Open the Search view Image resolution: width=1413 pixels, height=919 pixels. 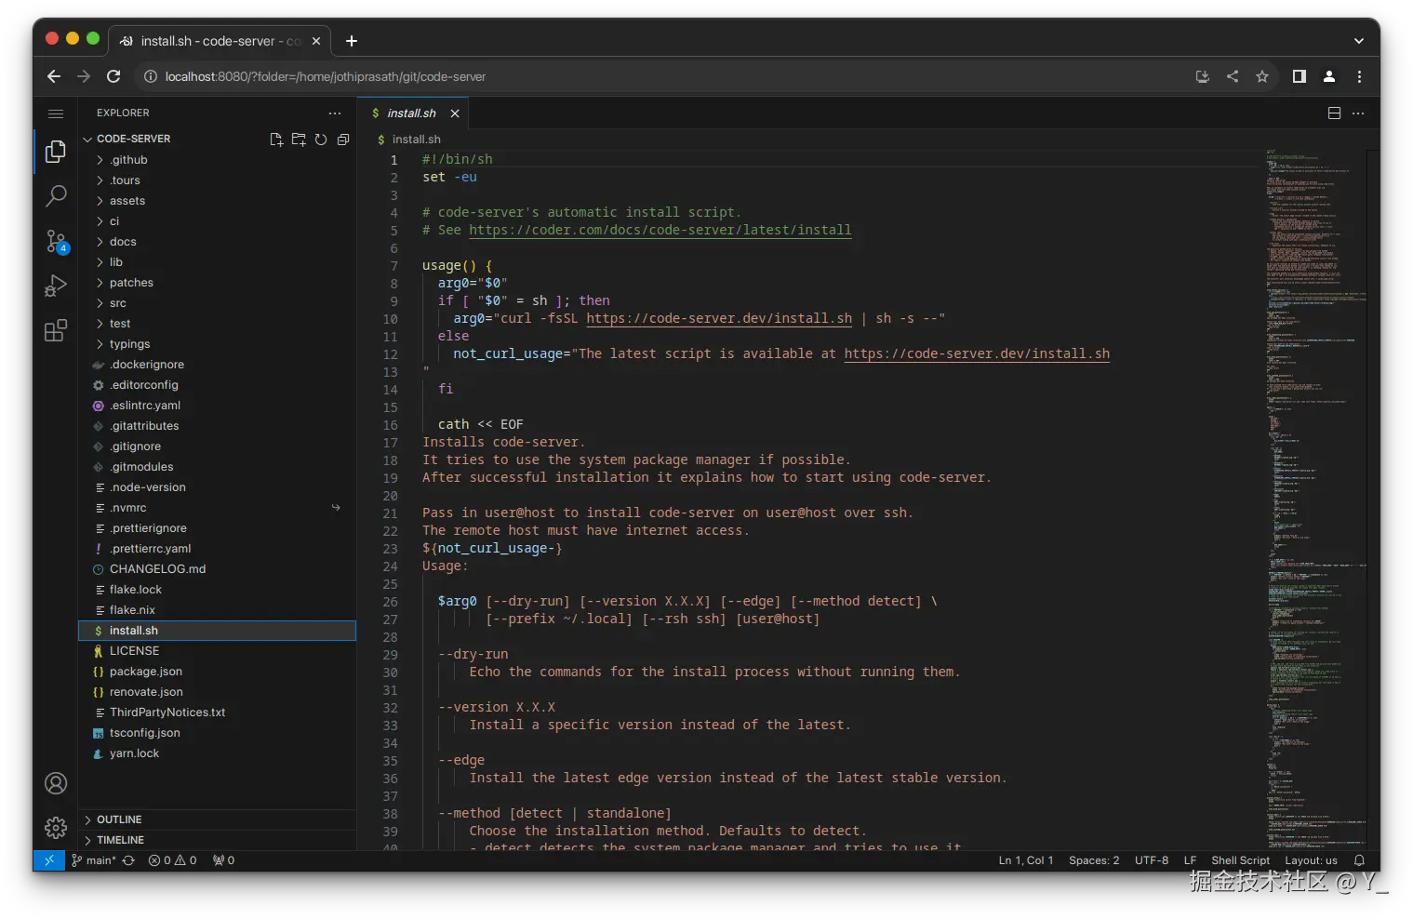(x=55, y=196)
